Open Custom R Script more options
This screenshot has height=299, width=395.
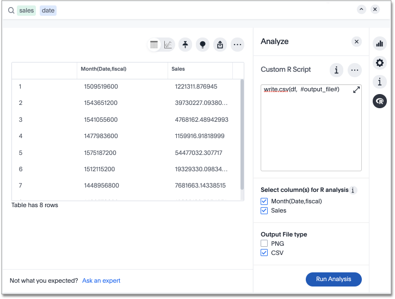pos(355,70)
